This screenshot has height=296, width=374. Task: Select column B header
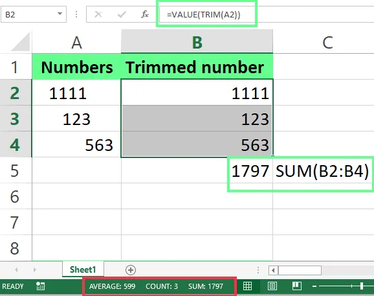(197, 42)
